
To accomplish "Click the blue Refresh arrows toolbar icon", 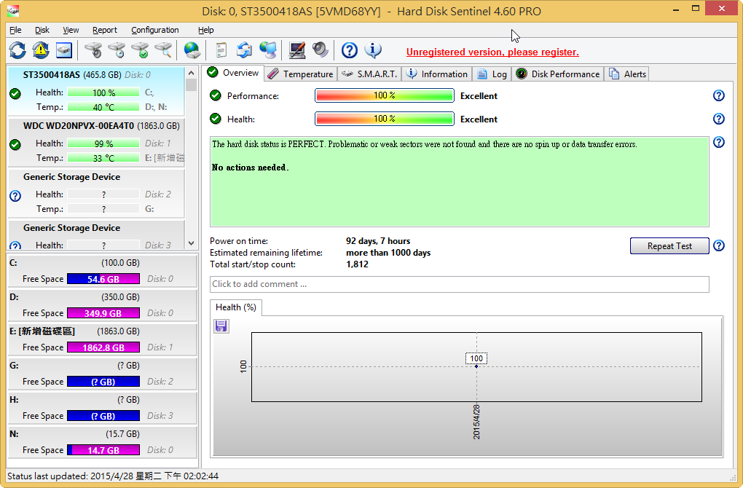I will pos(17,50).
